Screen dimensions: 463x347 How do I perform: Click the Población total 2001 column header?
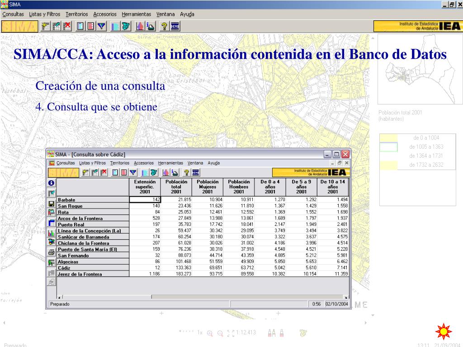coord(176,187)
